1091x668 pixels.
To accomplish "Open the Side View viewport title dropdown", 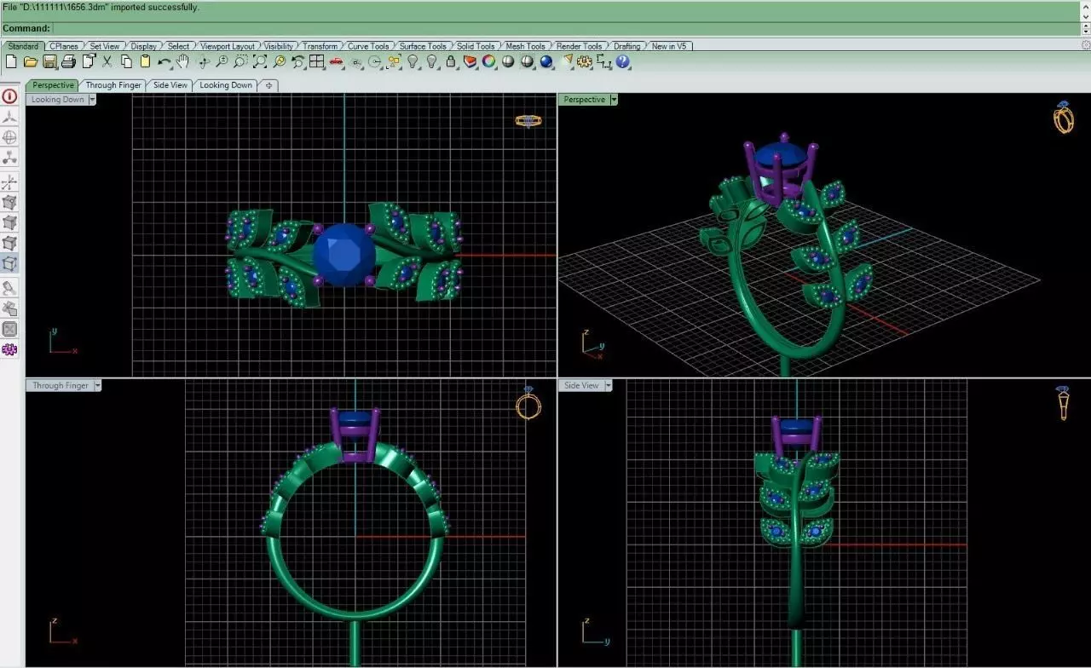I will (x=607, y=385).
